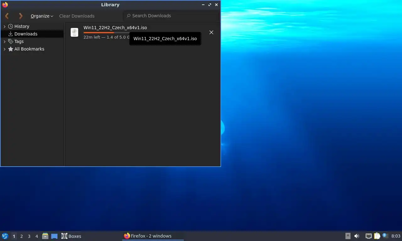Image resolution: width=402 pixels, height=241 pixels.
Task: Switch to workspace 1
Action: coord(14,236)
